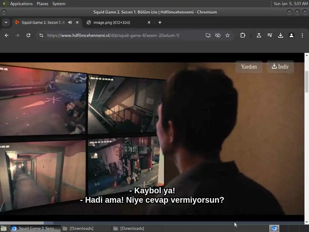Open media controls icon in toolbar
Viewport: 309px width, 232px height.
click(x=269, y=35)
